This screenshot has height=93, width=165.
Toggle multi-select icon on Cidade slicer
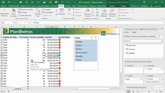tap(92, 38)
